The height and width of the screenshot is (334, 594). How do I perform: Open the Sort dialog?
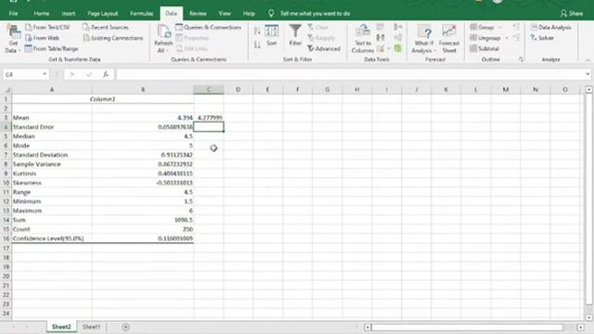point(272,35)
